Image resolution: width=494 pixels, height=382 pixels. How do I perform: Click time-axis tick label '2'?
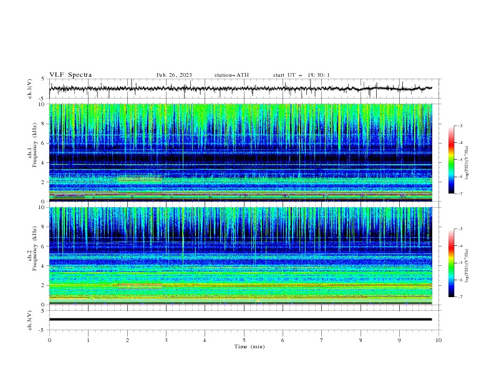[127, 340]
